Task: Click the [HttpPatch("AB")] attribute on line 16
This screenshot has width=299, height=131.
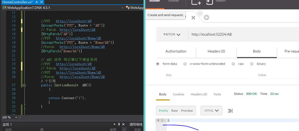Action: pos(57,34)
